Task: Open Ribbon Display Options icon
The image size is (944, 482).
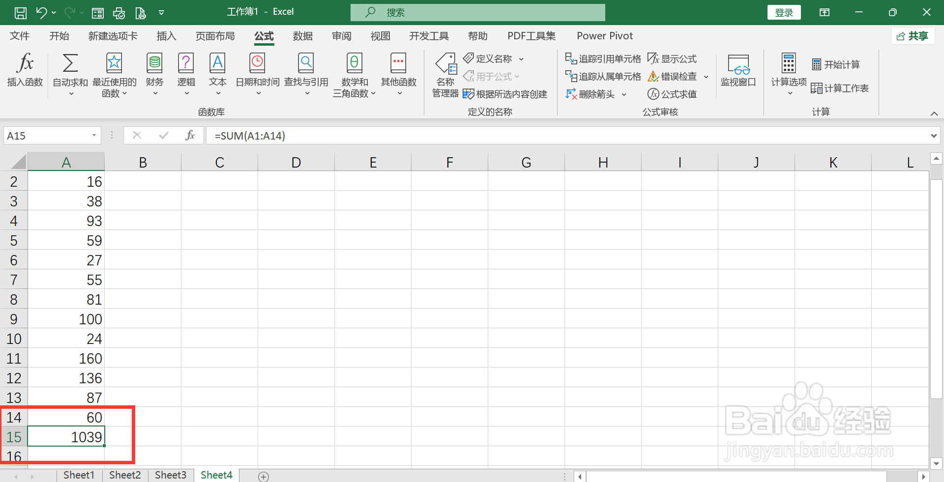Action: 825,13
